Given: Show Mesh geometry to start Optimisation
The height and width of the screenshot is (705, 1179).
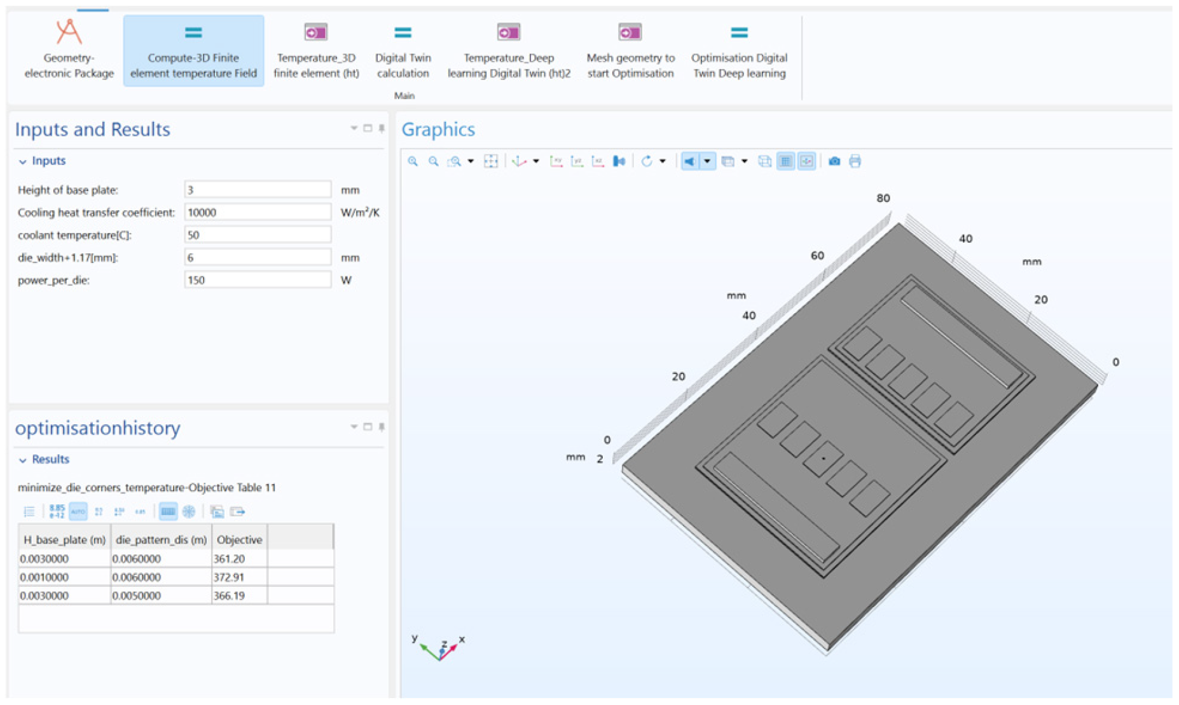Looking at the screenshot, I should pos(630,50).
